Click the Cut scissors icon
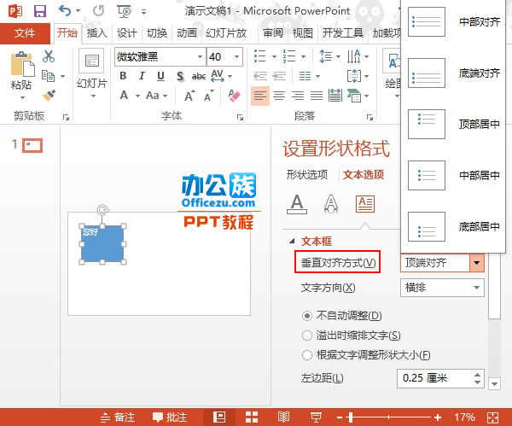The height and width of the screenshot is (426, 512). click(x=49, y=56)
